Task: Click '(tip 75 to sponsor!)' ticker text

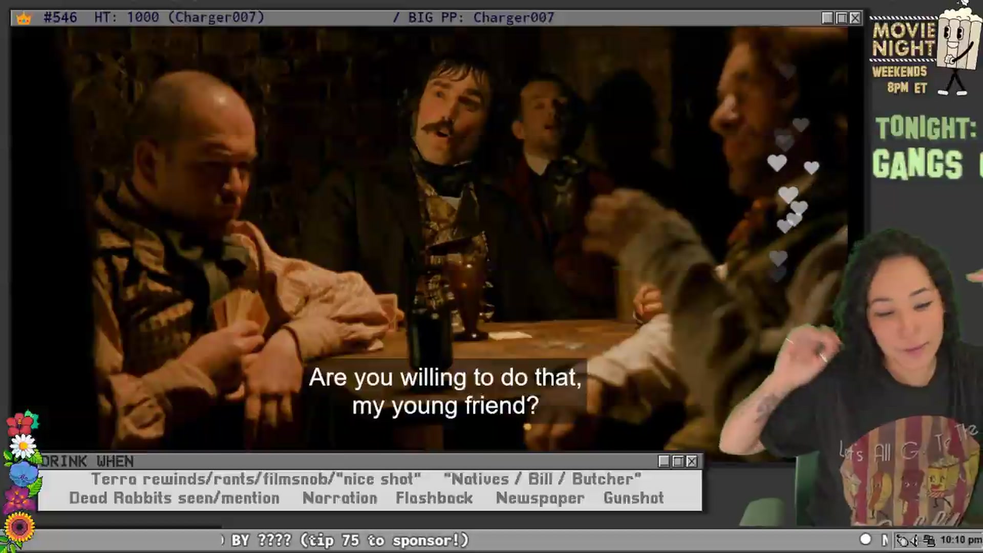Action: coord(384,540)
